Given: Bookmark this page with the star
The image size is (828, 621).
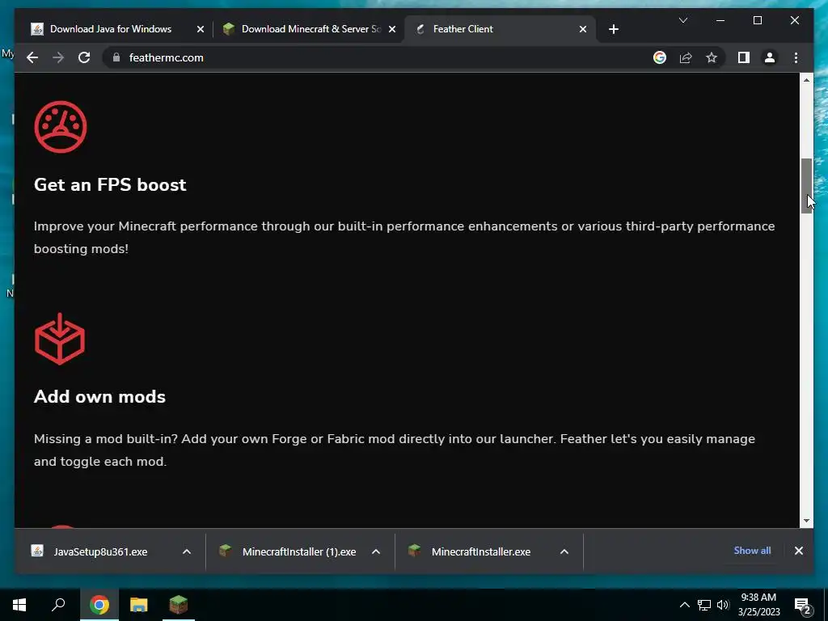Looking at the screenshot, I should click(x=712, y=57).
